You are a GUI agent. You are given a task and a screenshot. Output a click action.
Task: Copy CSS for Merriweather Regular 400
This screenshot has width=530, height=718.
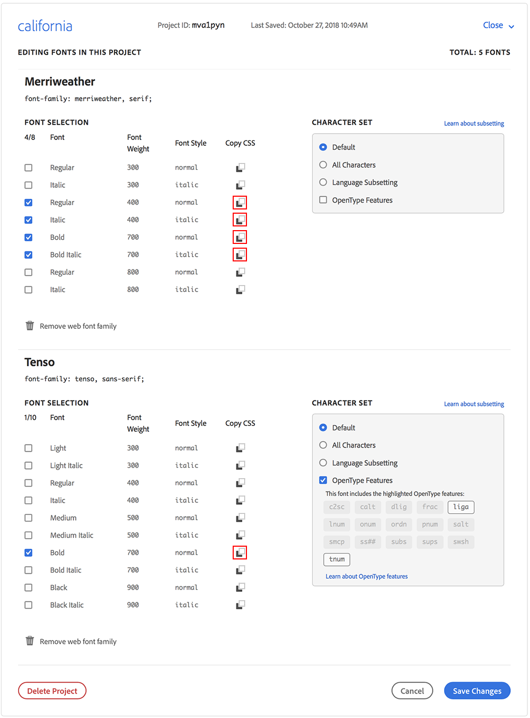pyautogui.click(x=240, y=203)
